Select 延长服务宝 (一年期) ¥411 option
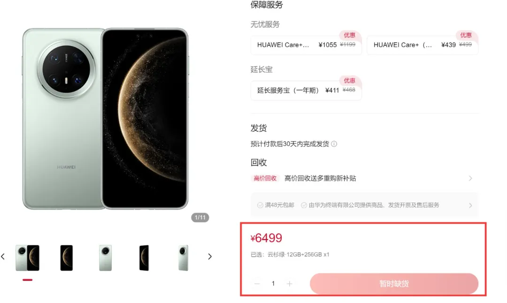This screenshot has width=507, height=303. 306,91
